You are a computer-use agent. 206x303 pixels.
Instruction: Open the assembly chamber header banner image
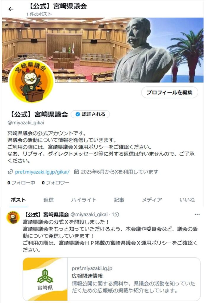(x=103, y=50)
